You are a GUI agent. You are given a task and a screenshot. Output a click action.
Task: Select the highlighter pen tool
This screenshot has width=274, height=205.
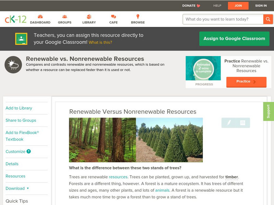point(229,123)
